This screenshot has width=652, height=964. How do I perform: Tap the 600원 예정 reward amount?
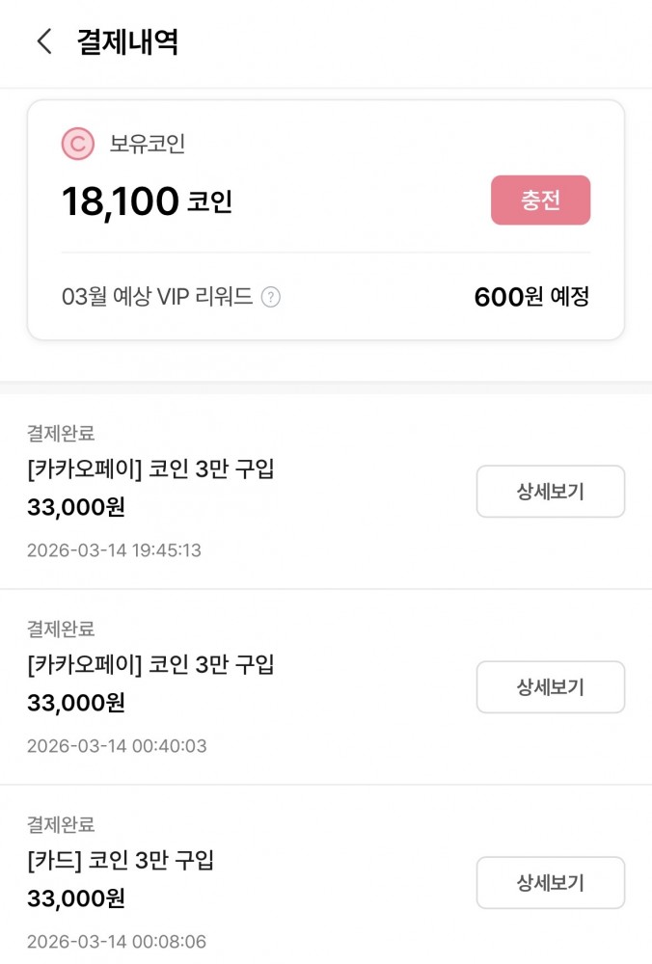[530, 297]
